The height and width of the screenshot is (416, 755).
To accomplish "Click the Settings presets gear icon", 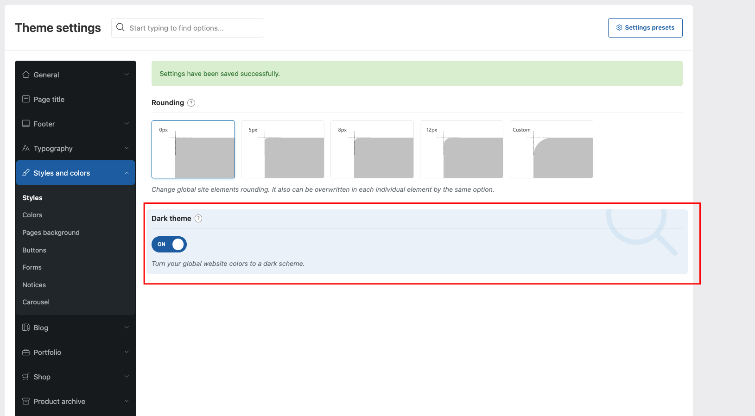I will point(619,28).
